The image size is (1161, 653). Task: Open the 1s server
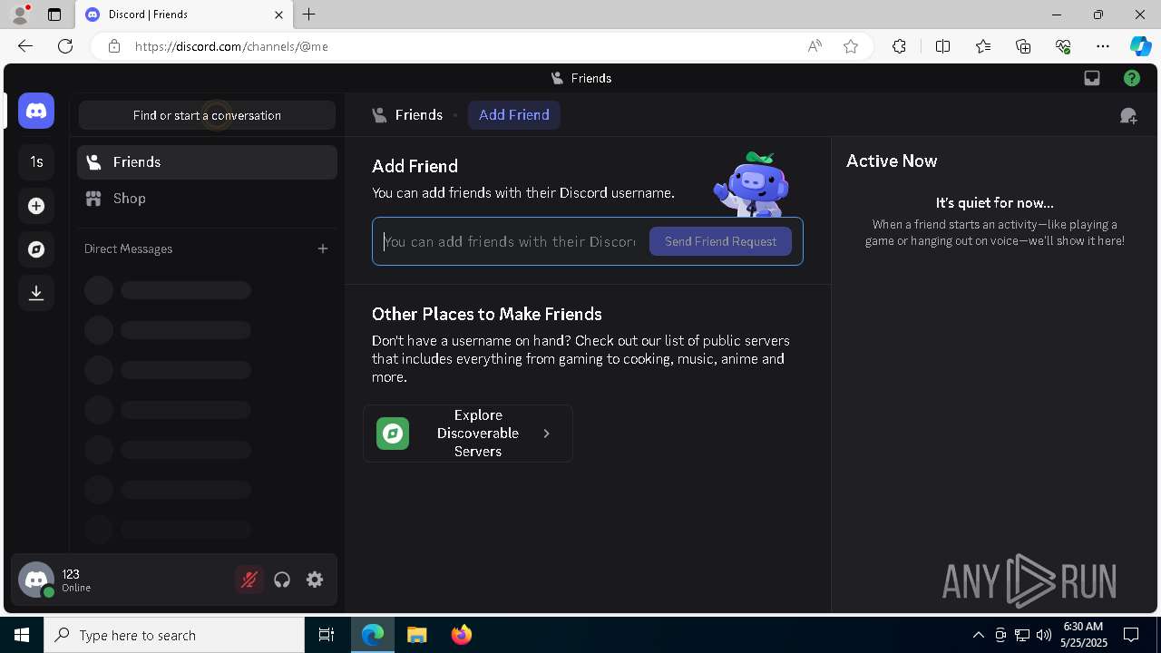click(36, 162)
